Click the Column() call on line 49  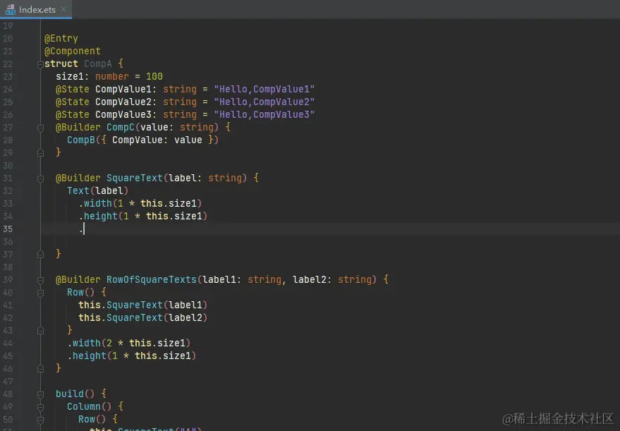(90, 406)
